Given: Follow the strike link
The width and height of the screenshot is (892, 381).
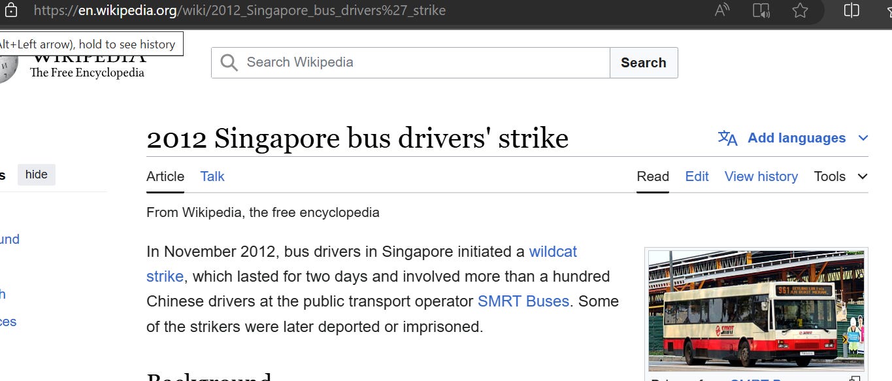Looking at the screenshot, I should click(x=165, y=276).
